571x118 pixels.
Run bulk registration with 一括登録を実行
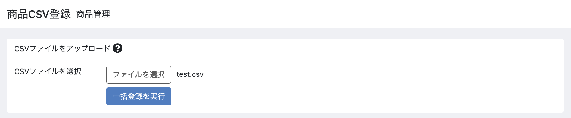[x=139, y=96]
